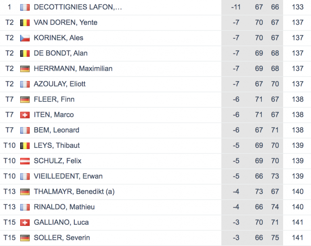Click the Belgian flag beside VAN DOREN

pyautogui.click(x=25, y=23)
